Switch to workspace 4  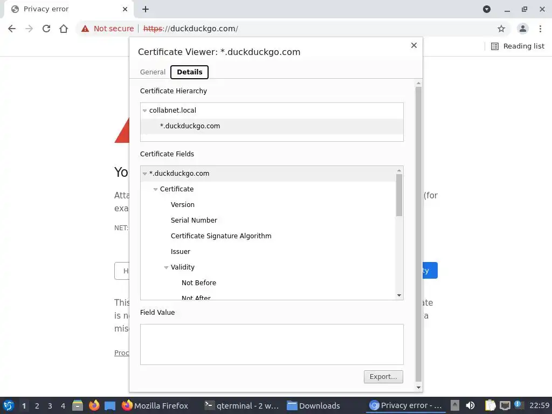coord(63,406)
